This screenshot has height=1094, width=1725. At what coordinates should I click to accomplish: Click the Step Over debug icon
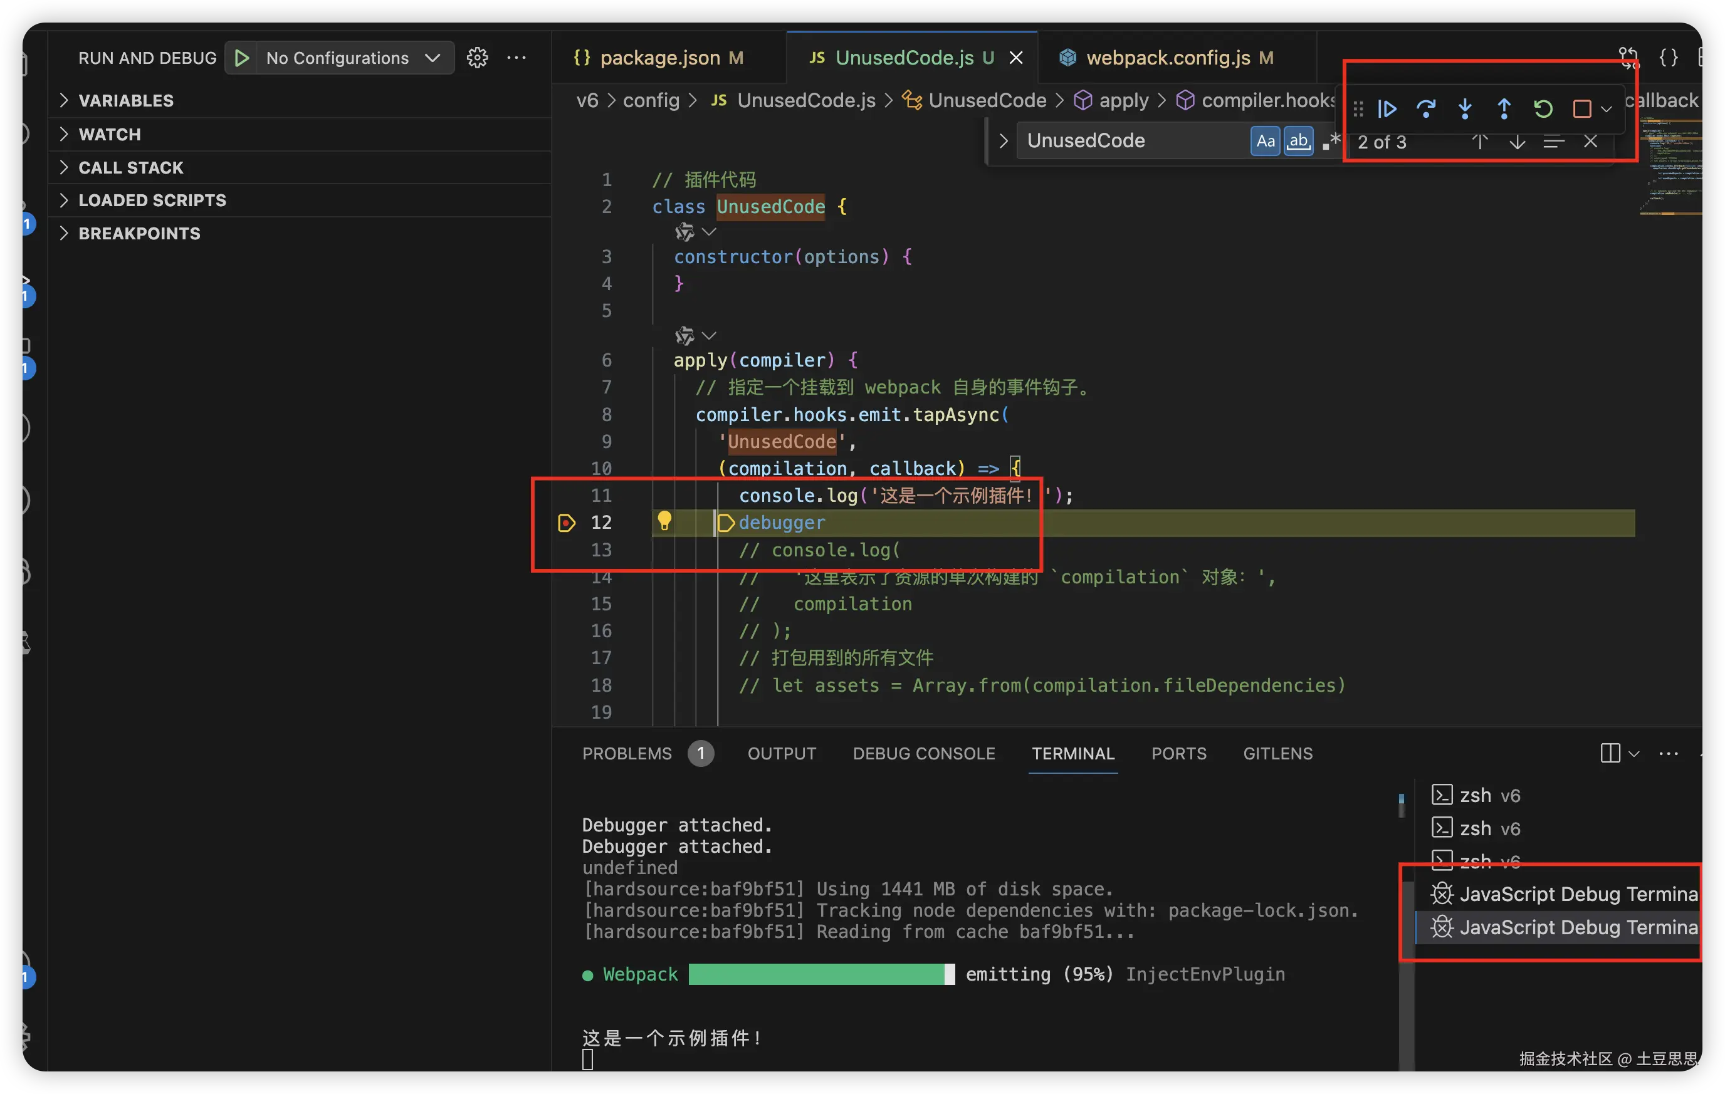point(1425,109)
